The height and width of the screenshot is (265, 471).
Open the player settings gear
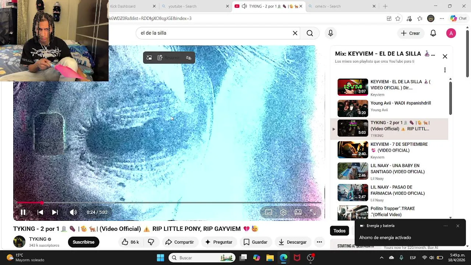pos(283,212)
